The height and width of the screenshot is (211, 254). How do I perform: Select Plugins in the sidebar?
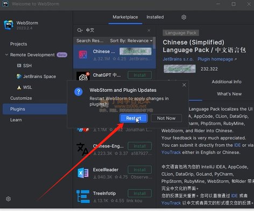pyautogui.click(x=35, y=109)
